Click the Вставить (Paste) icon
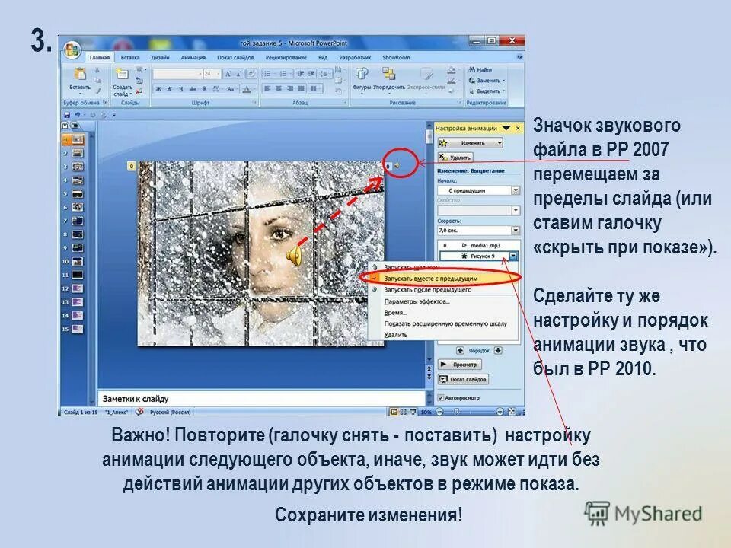 click(x=81, y=72)
